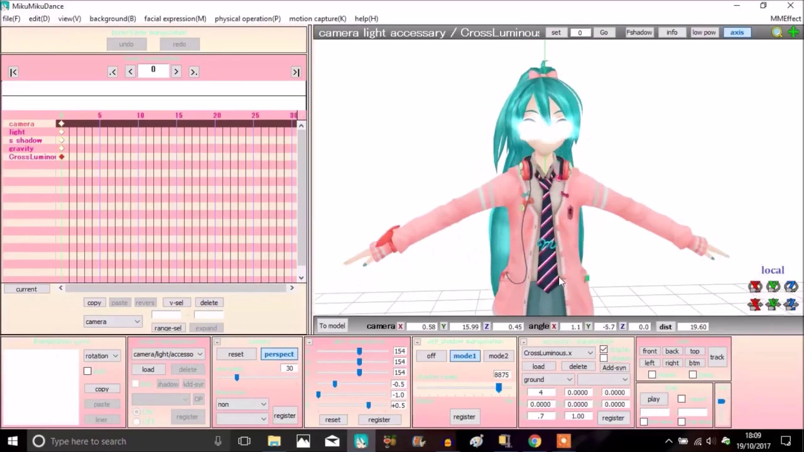Open Task View from taskbar
Screen dimensions: 804x452
point(244,441)
